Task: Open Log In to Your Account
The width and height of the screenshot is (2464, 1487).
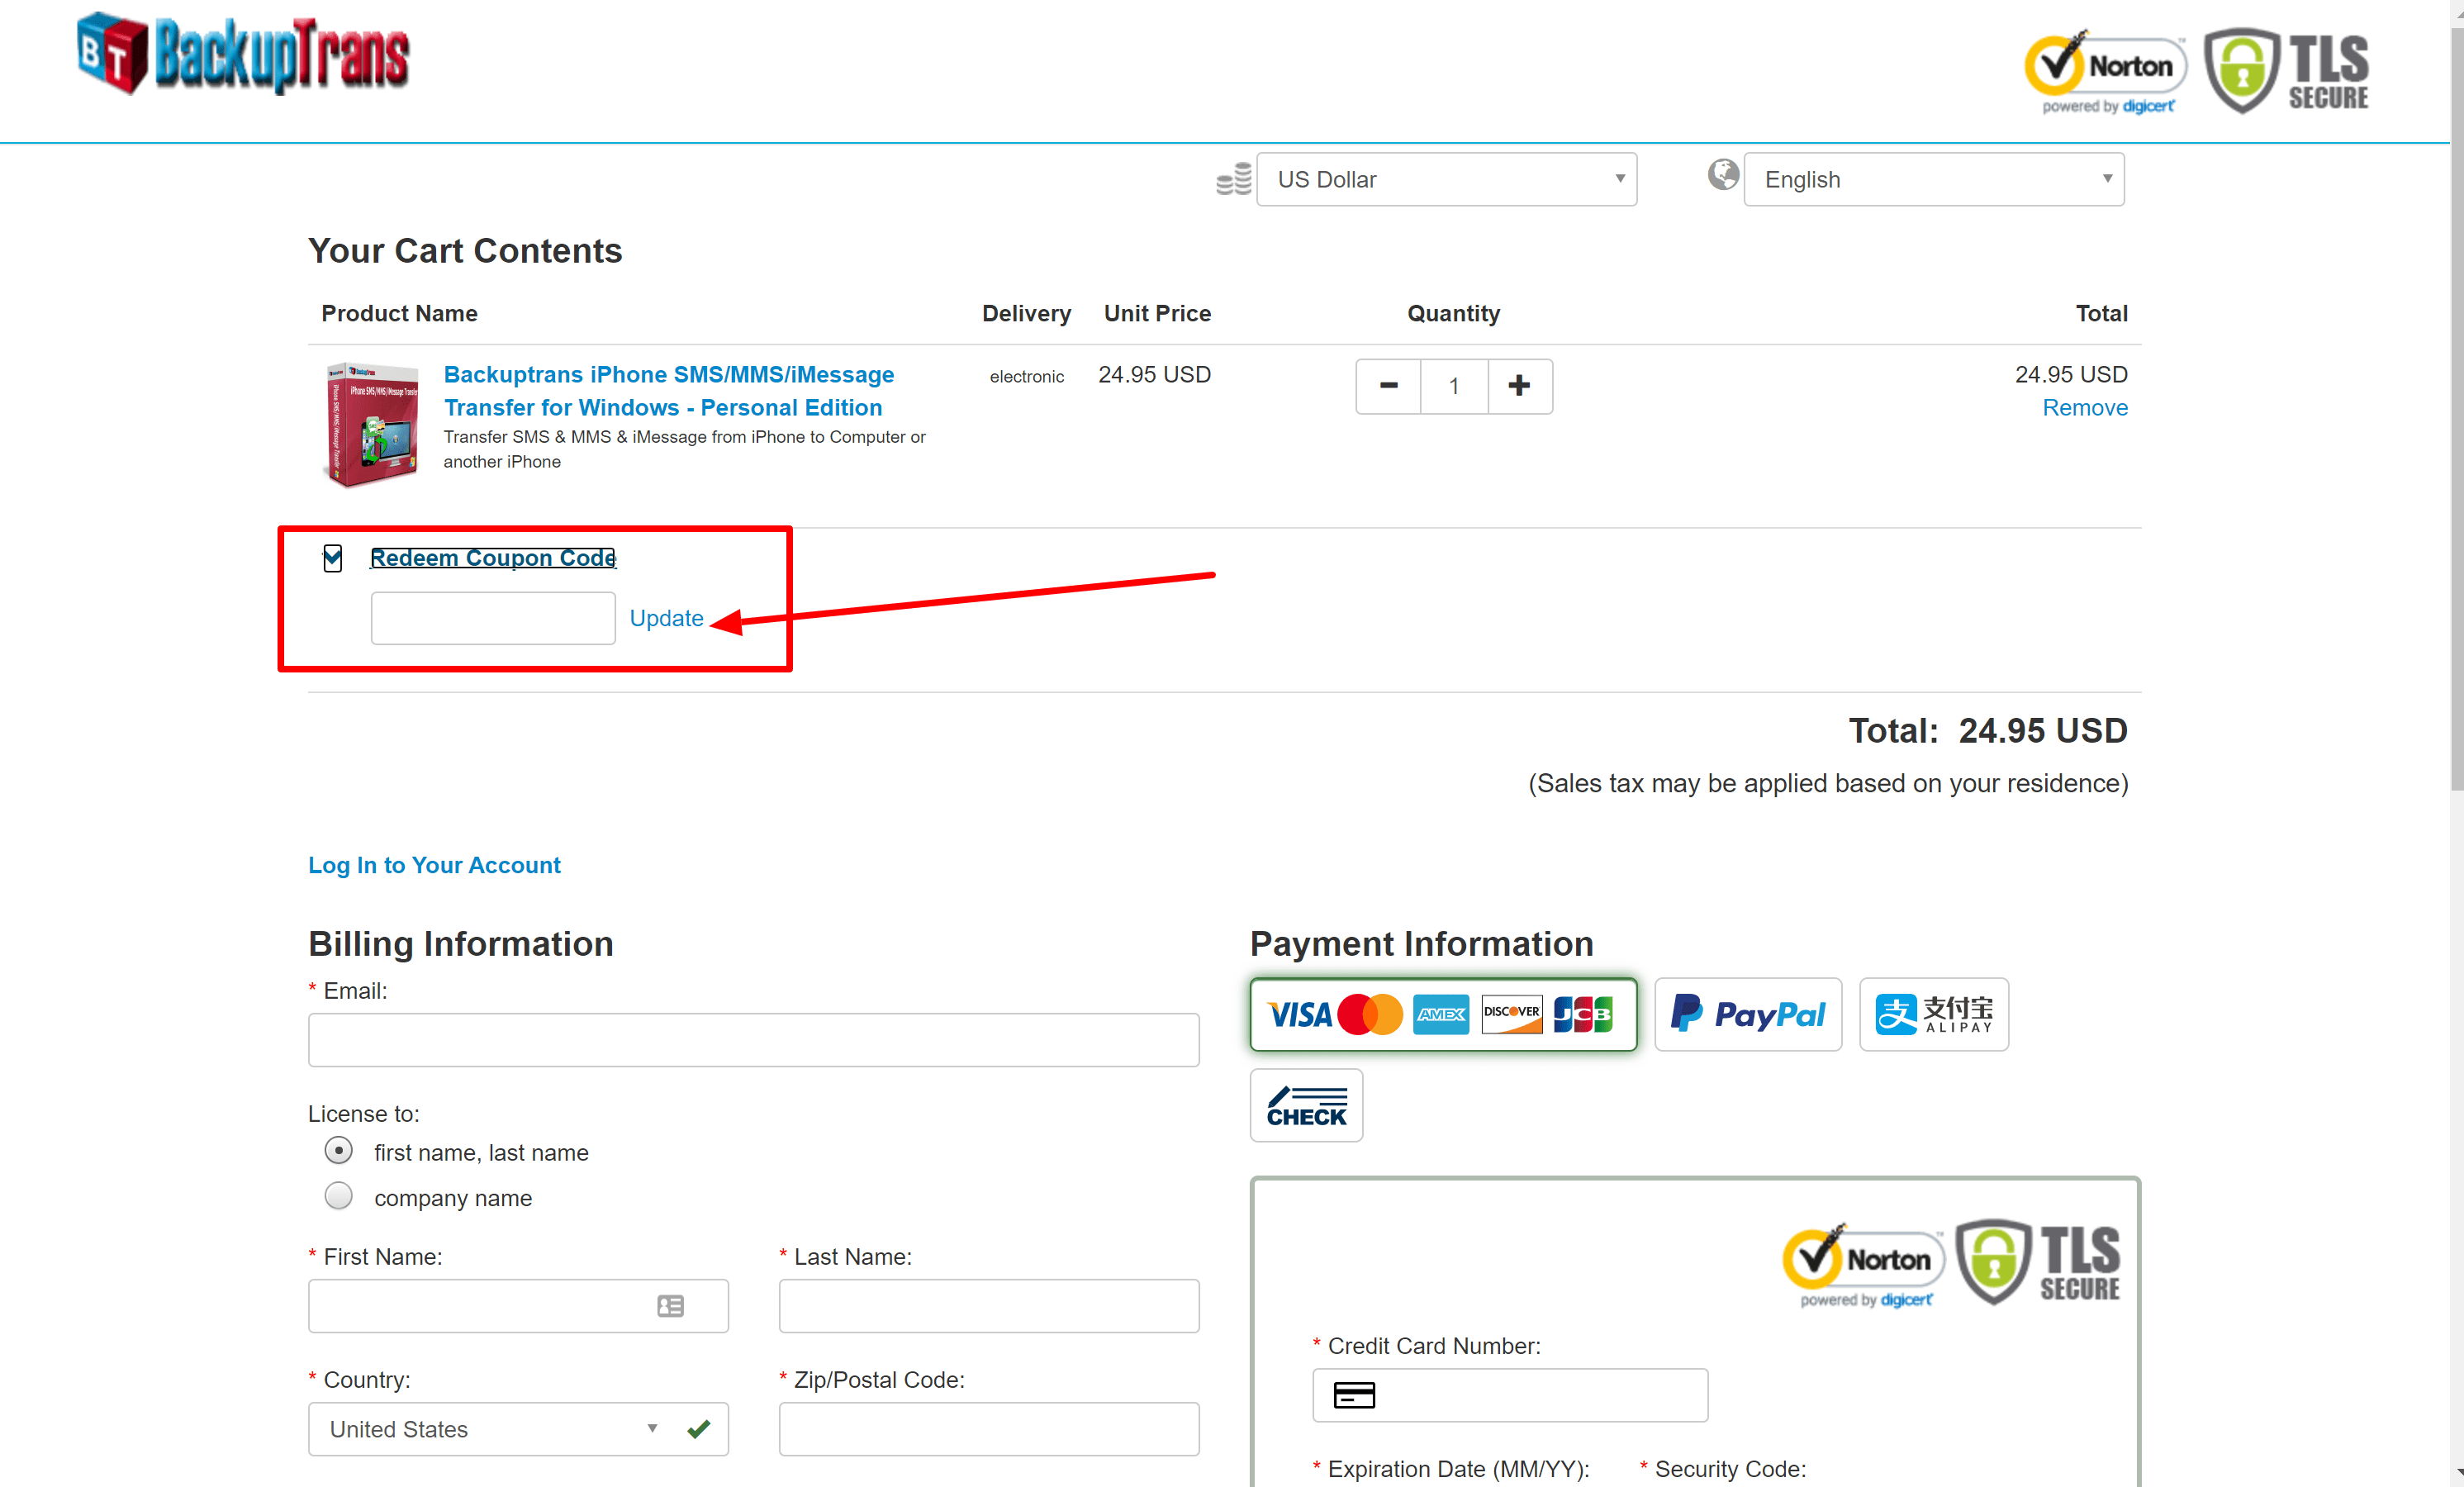Action: [434, 865]
